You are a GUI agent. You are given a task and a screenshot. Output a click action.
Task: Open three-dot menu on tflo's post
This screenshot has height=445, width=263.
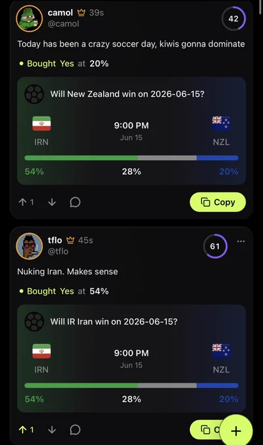coord(241,241)
